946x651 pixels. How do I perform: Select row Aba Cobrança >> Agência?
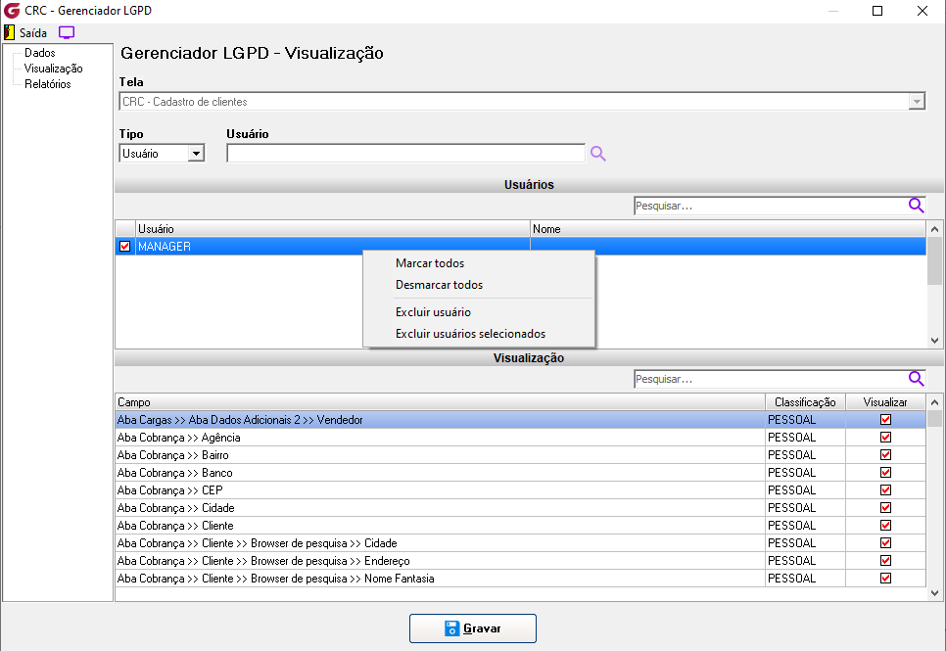440,438
